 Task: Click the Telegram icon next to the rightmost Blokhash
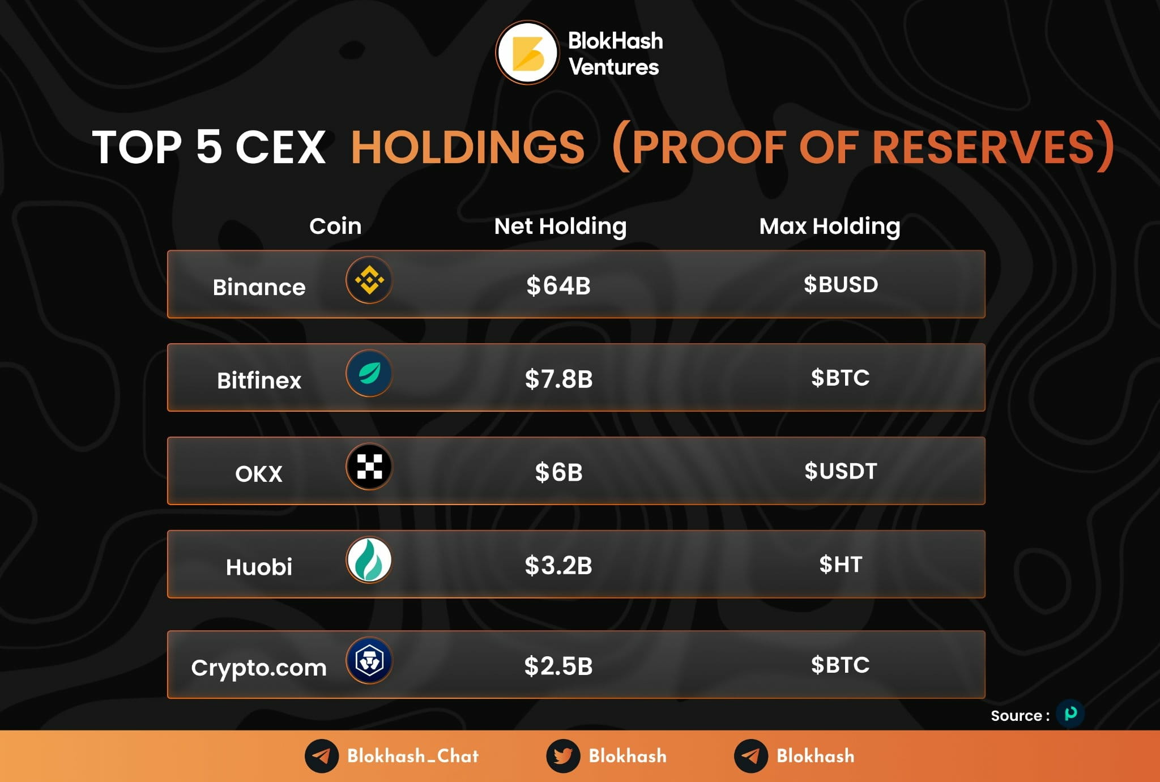pyautogui.click(x=751, y=756)
